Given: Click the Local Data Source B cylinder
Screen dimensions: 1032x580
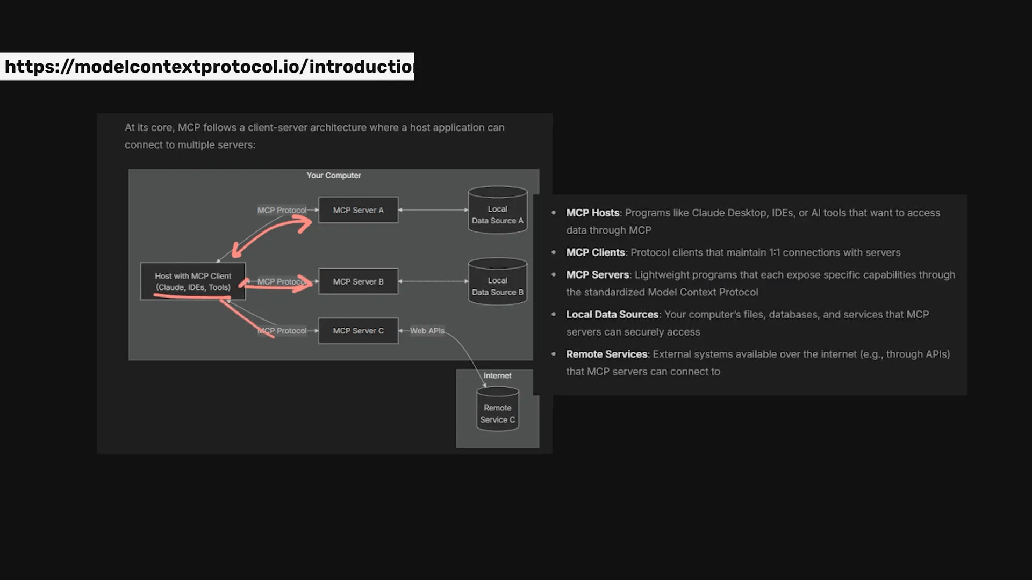Looking at the screenshot, I should pyautogui.click(x=498, y=281).
